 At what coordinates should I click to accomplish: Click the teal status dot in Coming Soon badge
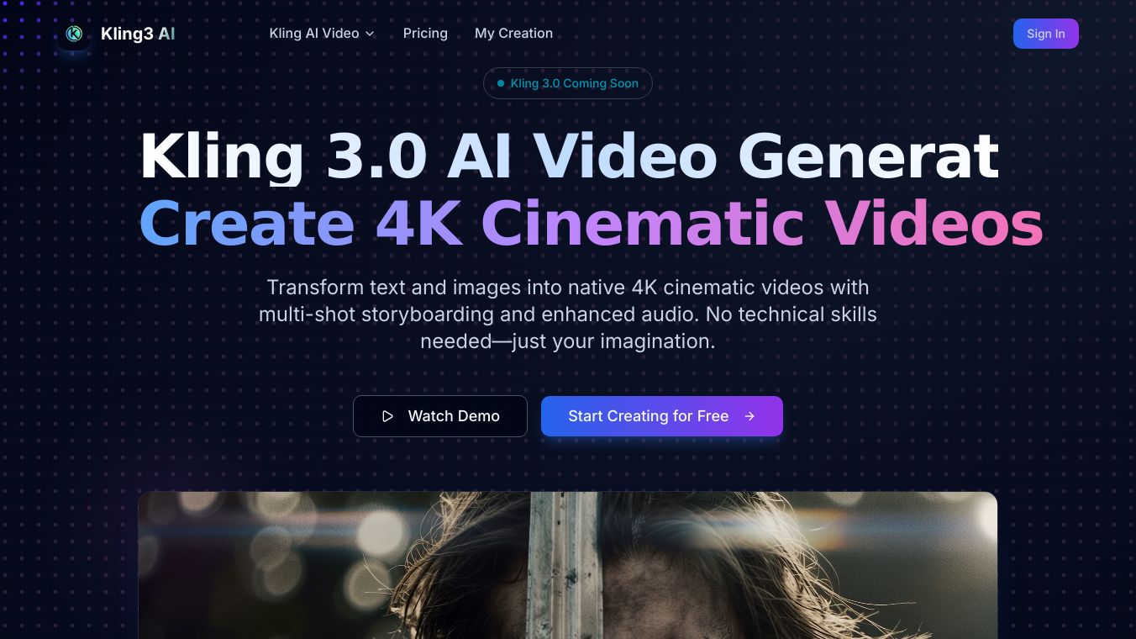pyautogui.click(x=501, y=83)
